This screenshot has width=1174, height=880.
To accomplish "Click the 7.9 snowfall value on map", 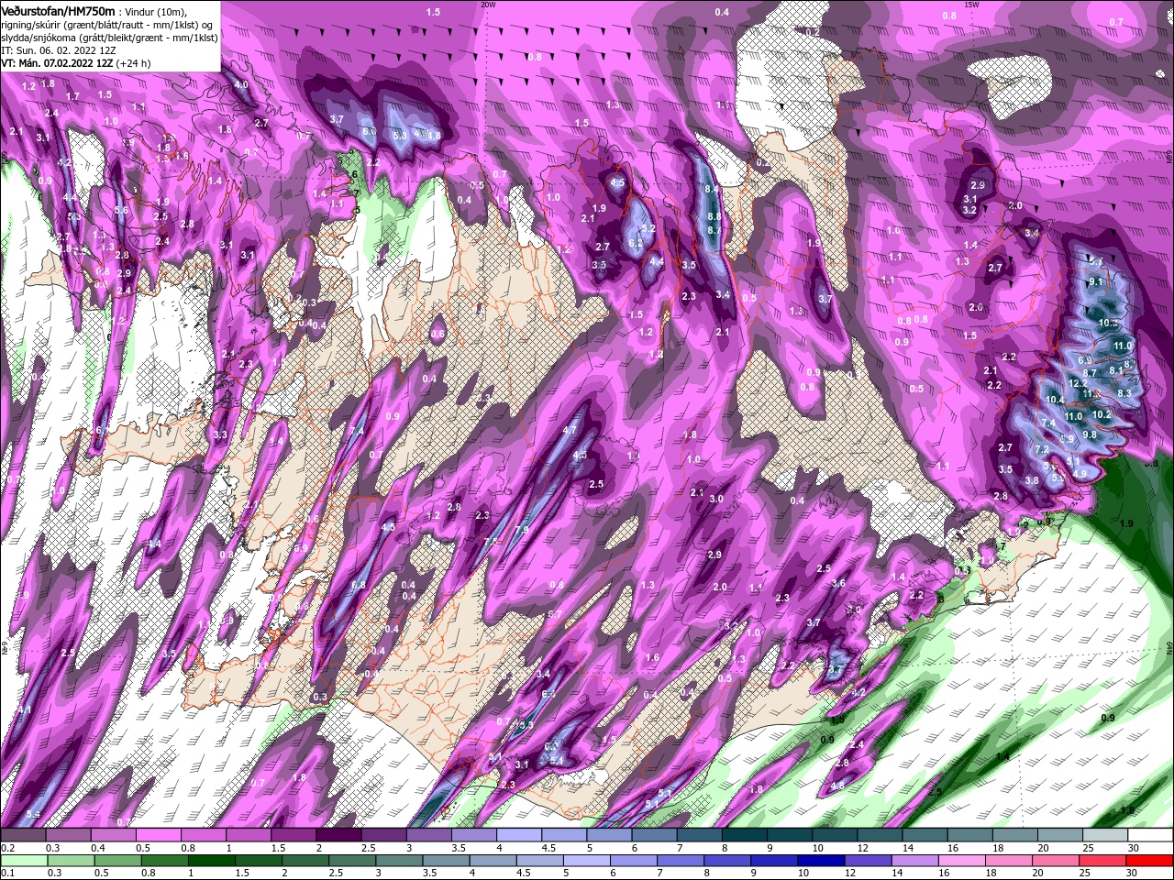I will tap(522, 530).
